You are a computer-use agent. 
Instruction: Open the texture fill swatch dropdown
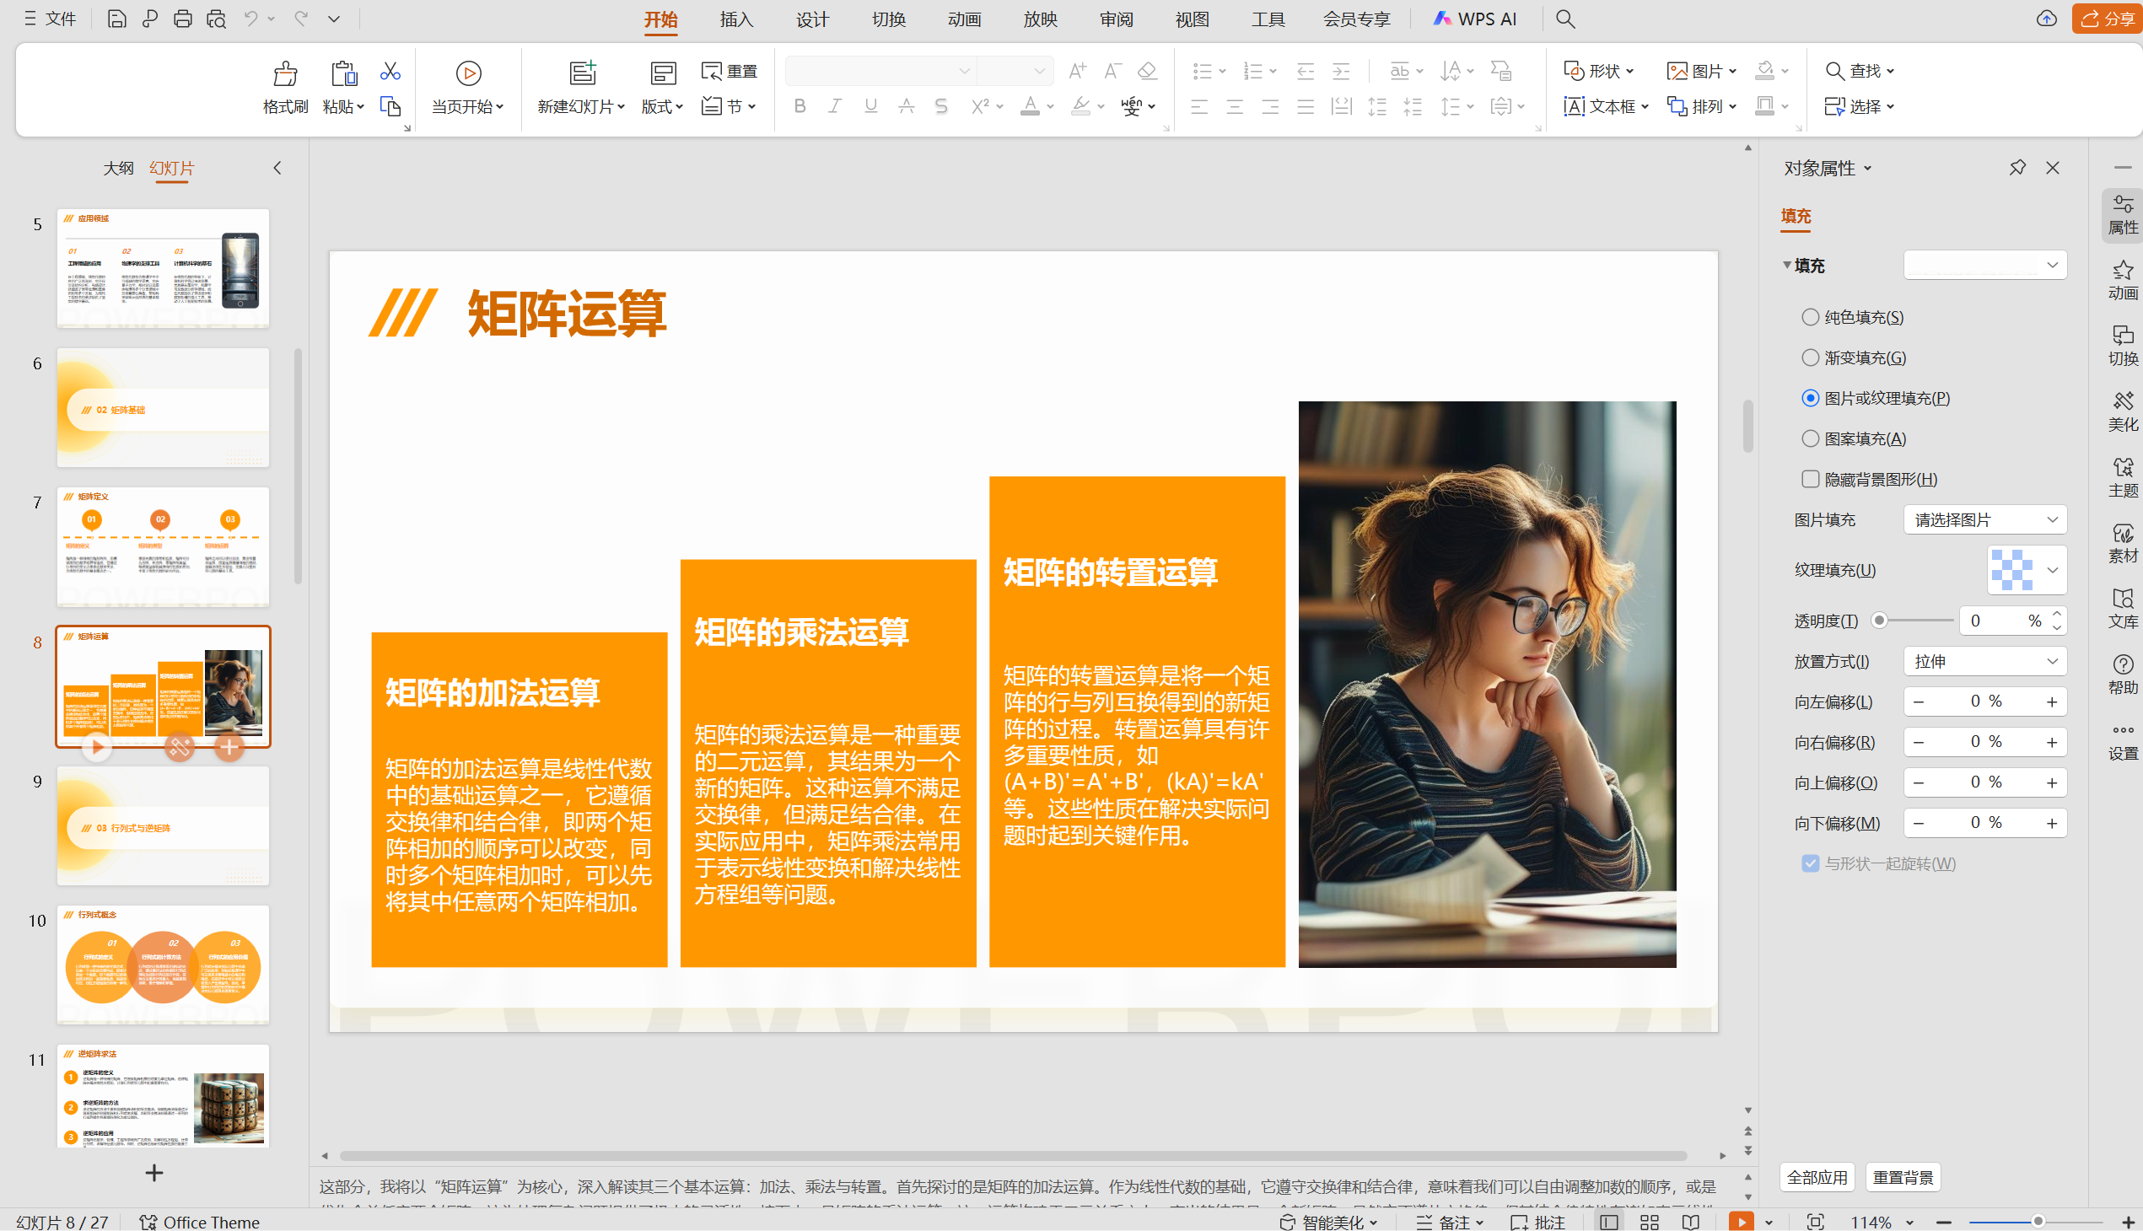2026,570
